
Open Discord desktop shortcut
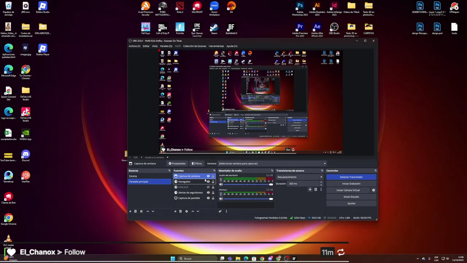(26, 156)
